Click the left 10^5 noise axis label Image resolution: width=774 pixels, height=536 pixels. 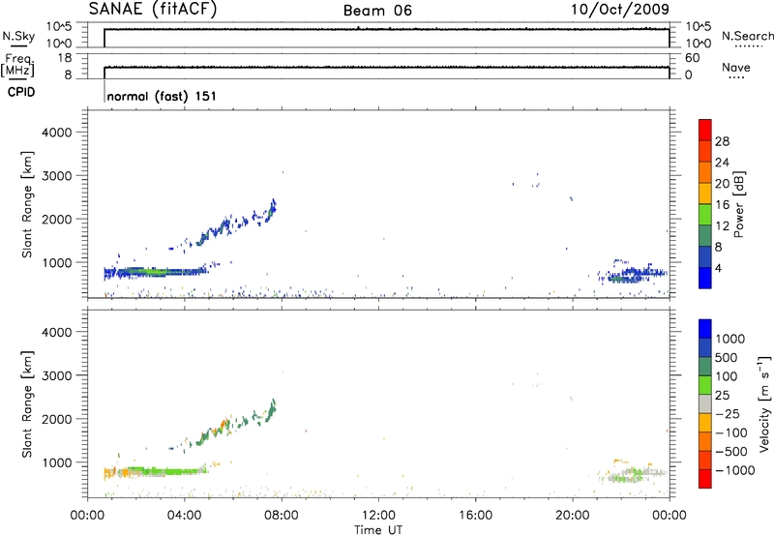[x=59, y=27]
